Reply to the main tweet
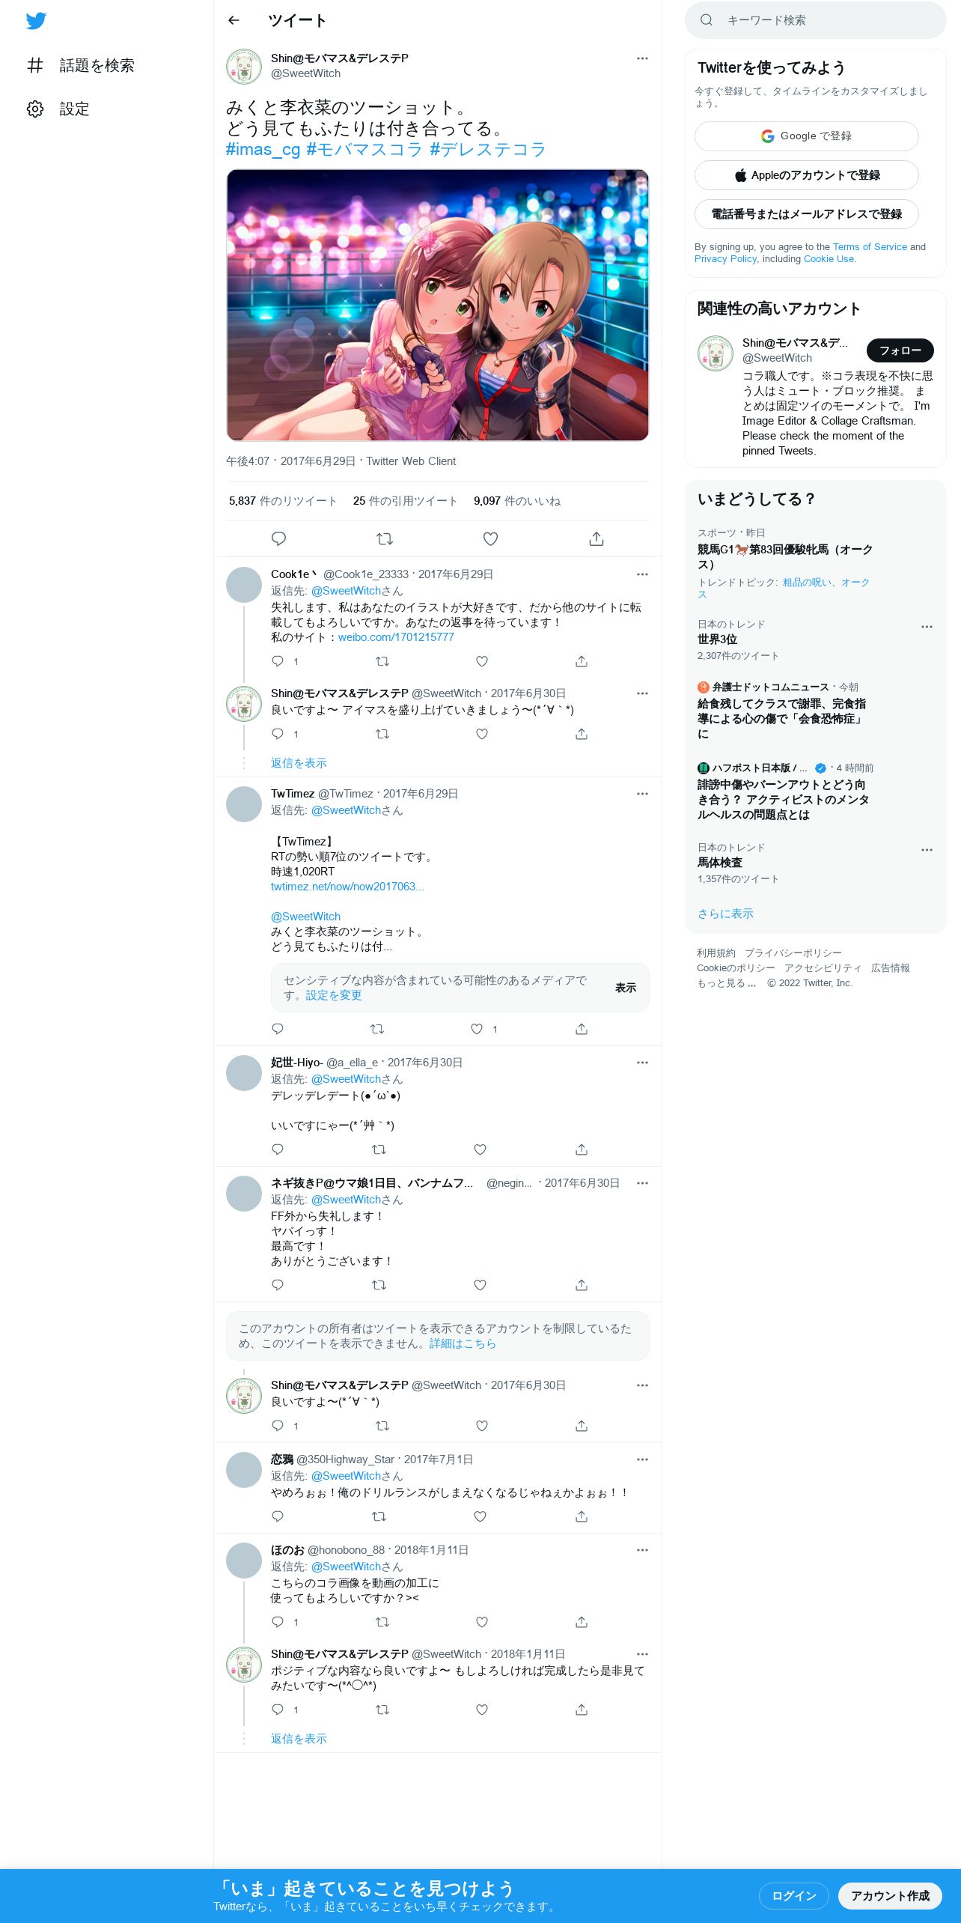 (278, 538)
